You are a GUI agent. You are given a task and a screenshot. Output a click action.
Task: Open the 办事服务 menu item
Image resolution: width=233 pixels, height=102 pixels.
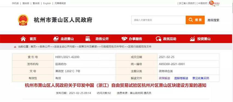coord(135,39)
